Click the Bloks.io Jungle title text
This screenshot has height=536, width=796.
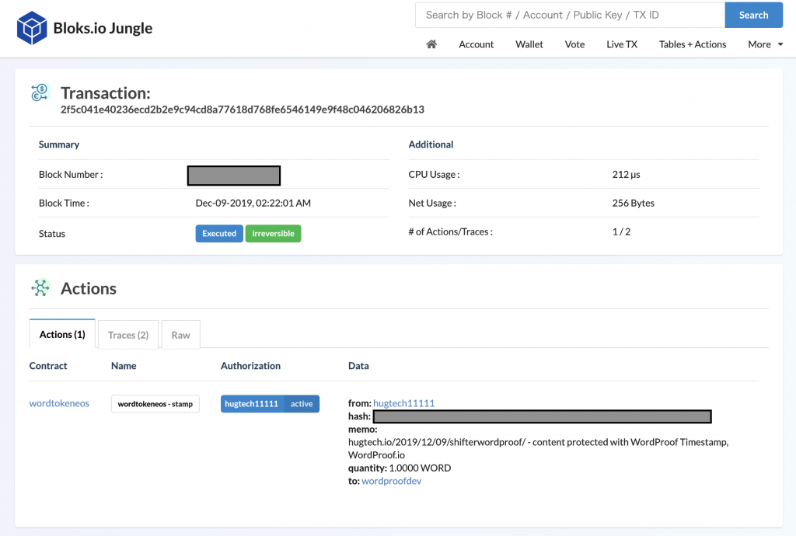103,28
